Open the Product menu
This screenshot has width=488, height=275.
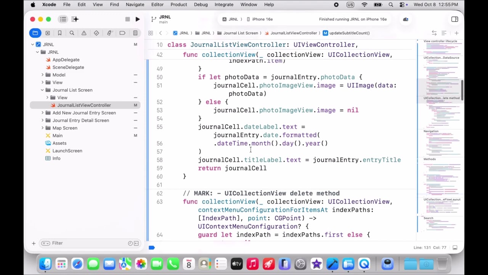click(179, 5)
